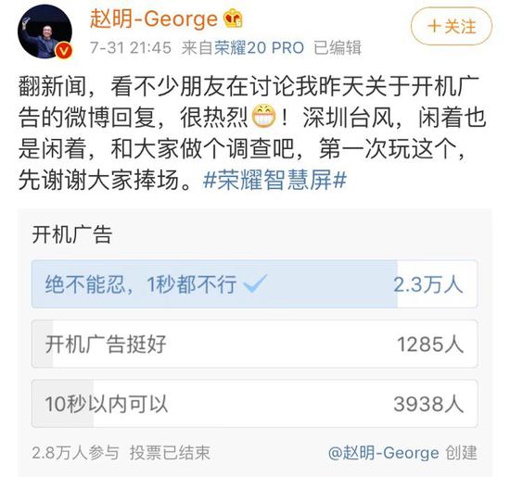Click the grinning emoji in post
Screen dimensions: 510x477
click(x=264, y=117)
